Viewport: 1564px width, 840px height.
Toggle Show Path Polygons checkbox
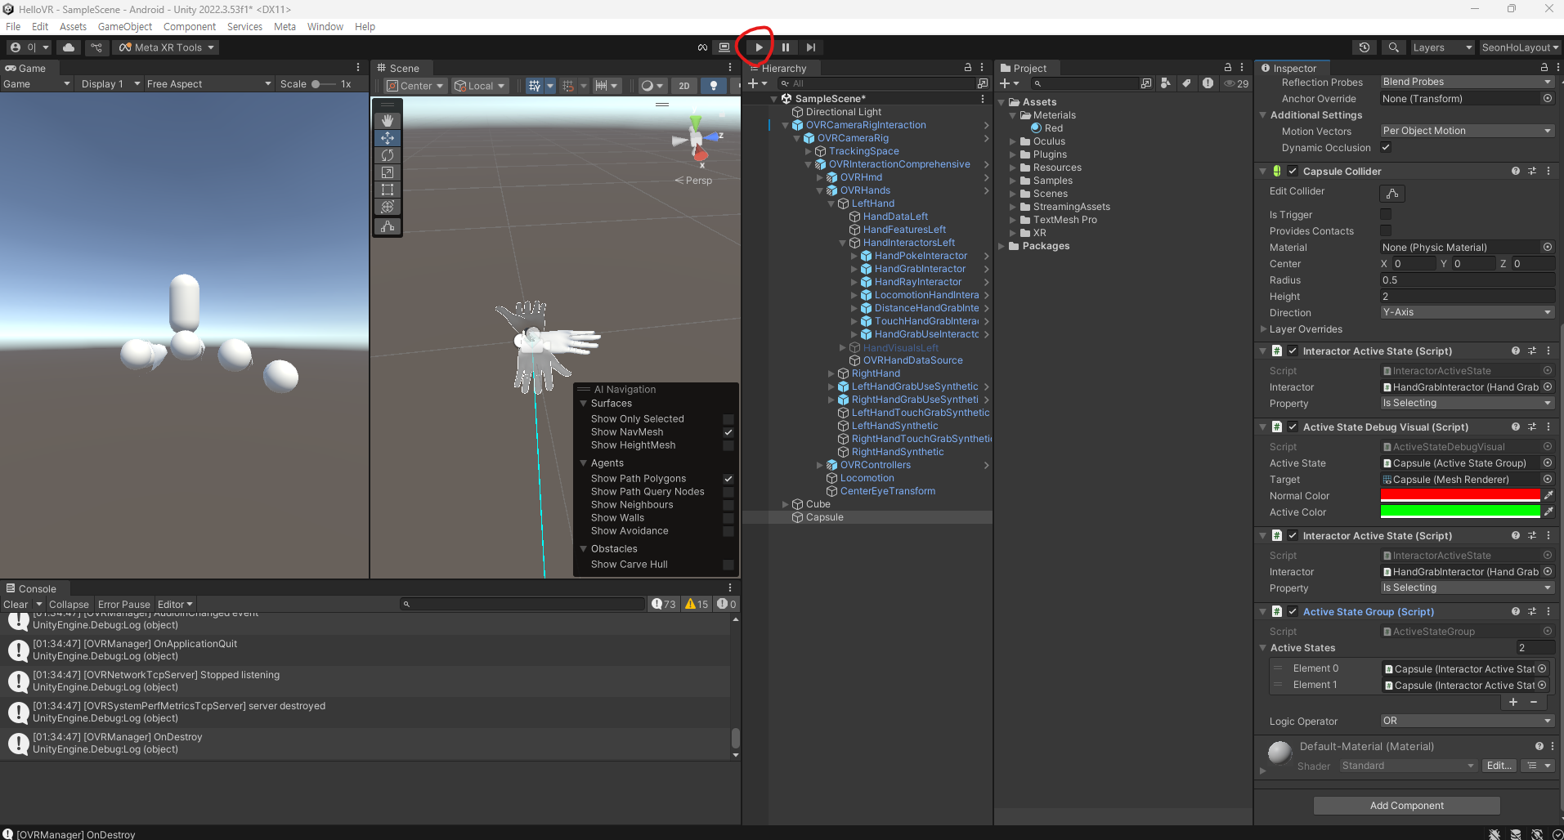[x=728, y=479]
